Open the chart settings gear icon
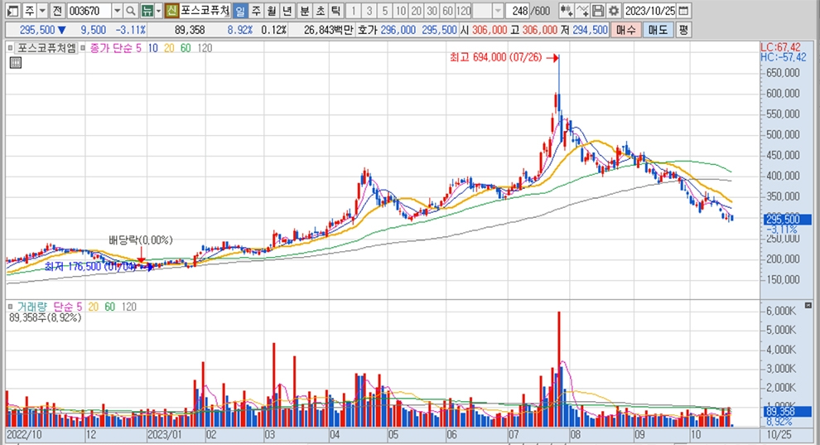The image size is (820, 445). pyautogui.click(x=613, y=11)
